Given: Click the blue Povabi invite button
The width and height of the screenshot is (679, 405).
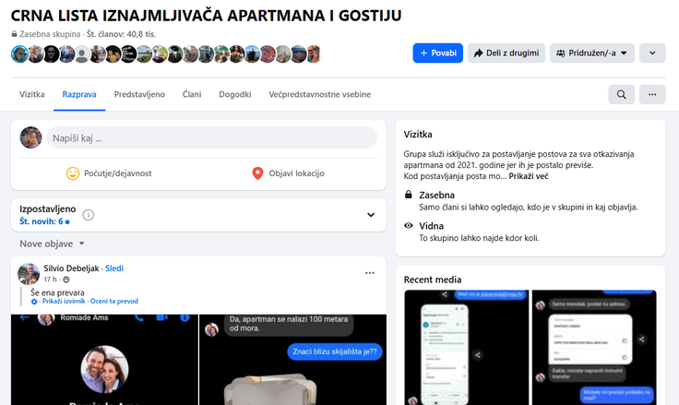Looking at the screenshot, I should tap(438, 53).
